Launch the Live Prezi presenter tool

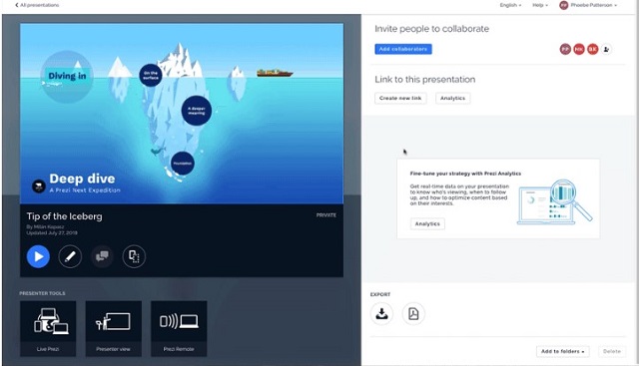pyautogui.click(x=48, y=329)
